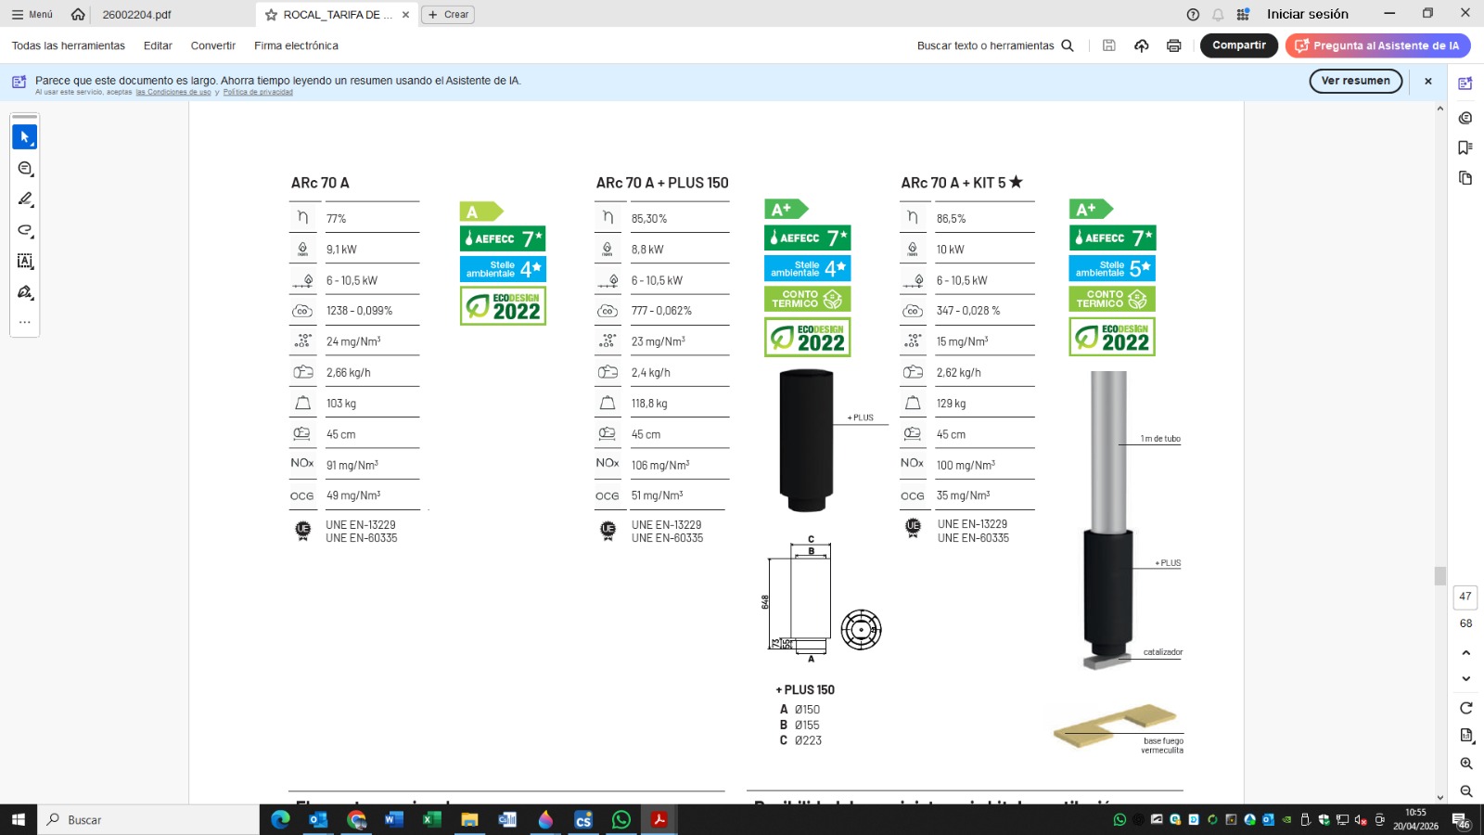Screen dimensions: 1484x835
Task: Click the vertical document scrollbar thumb
Action: (x=1440, y=575)
